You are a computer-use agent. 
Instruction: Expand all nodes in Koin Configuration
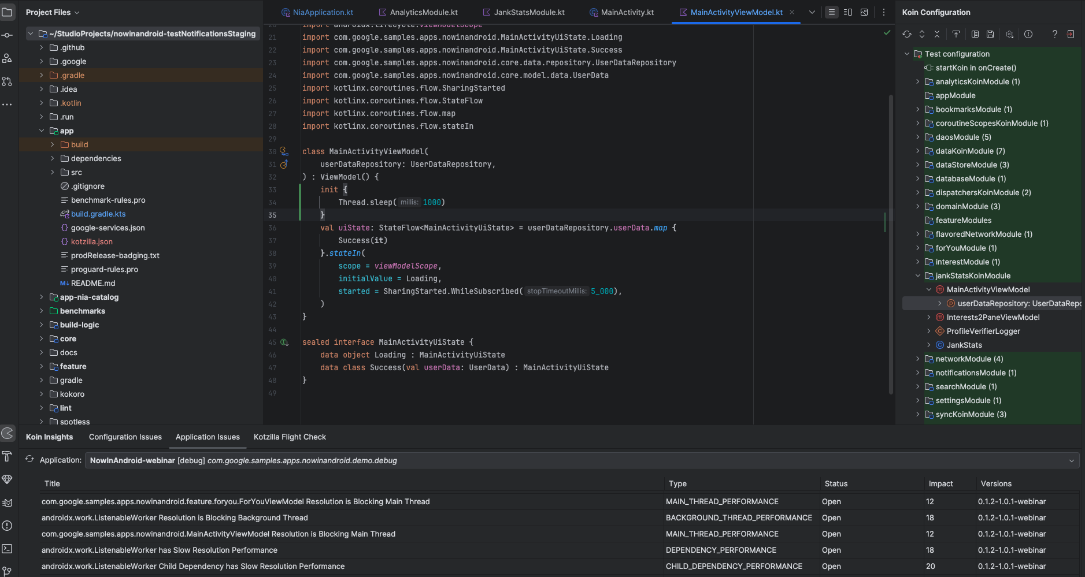(922, 34)
